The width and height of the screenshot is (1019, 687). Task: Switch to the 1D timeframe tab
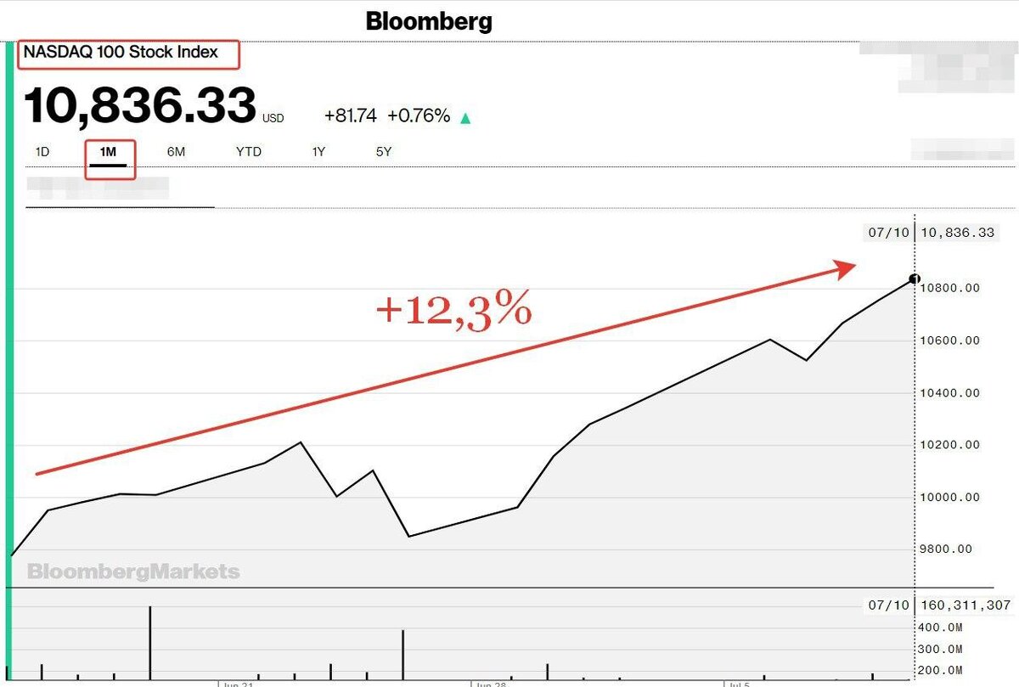42,152
